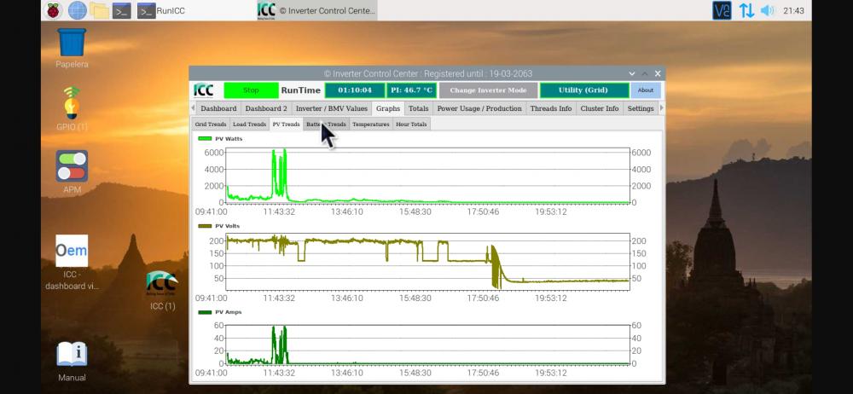The image size is (853, 394).
Task: Click the PV Watts legend color swatch
Action: (205, 139)
